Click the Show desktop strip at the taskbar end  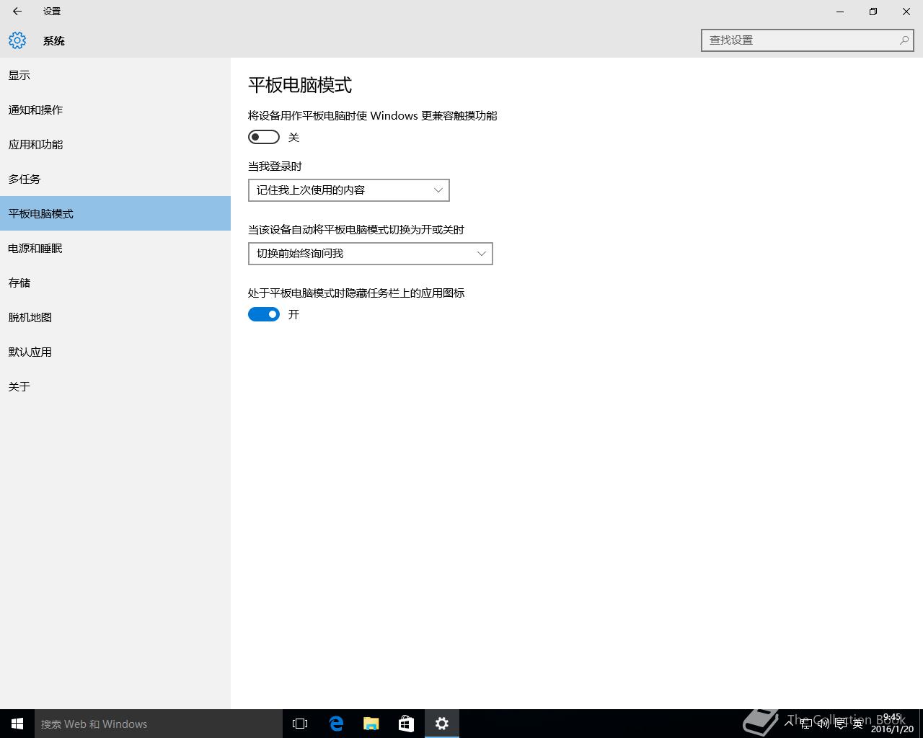(921, 724)
